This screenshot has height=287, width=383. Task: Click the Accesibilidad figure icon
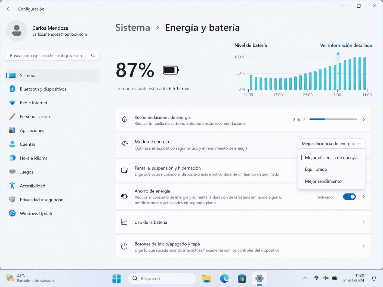tap(12, 186)
